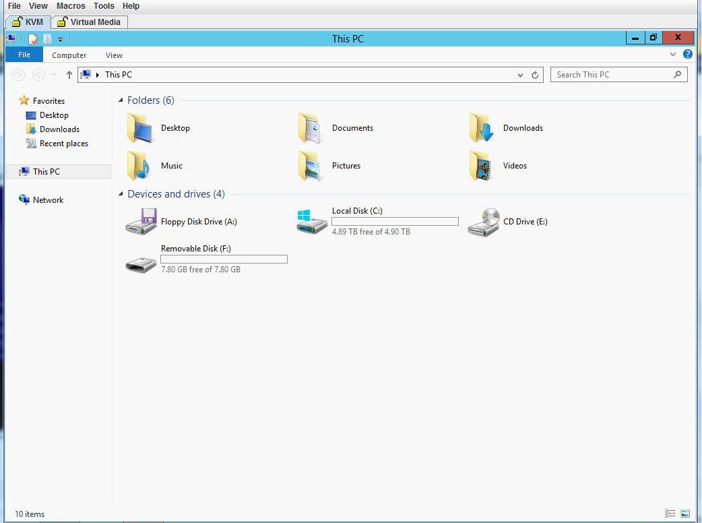Select Floppy Disk Drive (A:) icon

[141, 221]
